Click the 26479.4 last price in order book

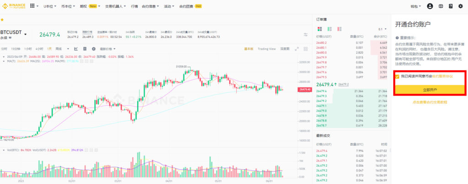[x=325, y=84]
